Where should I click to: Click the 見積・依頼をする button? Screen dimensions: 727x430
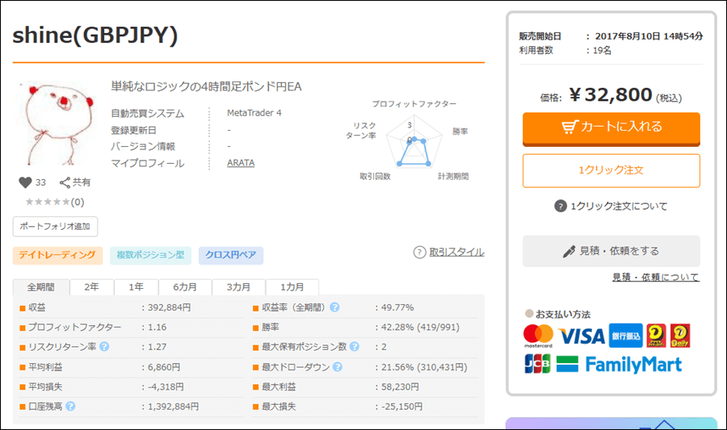(611, 251)
